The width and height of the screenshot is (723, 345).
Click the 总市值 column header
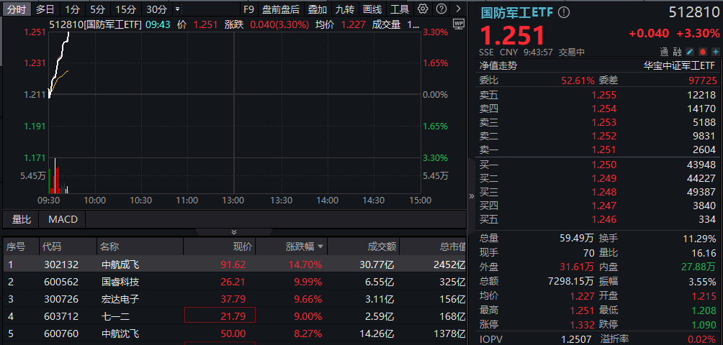452,247
